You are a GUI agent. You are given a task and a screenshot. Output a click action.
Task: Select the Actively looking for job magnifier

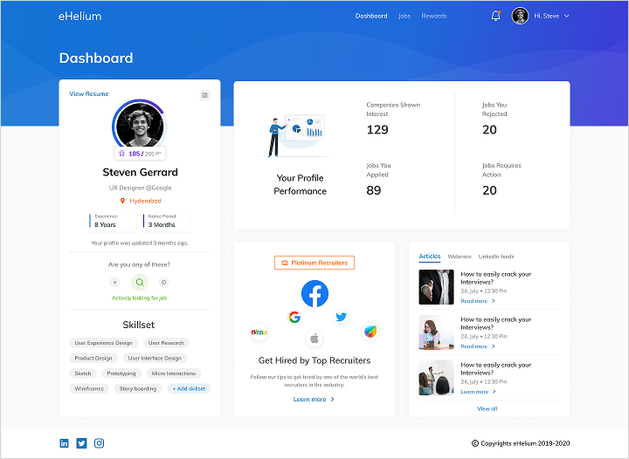click(140, 283)
